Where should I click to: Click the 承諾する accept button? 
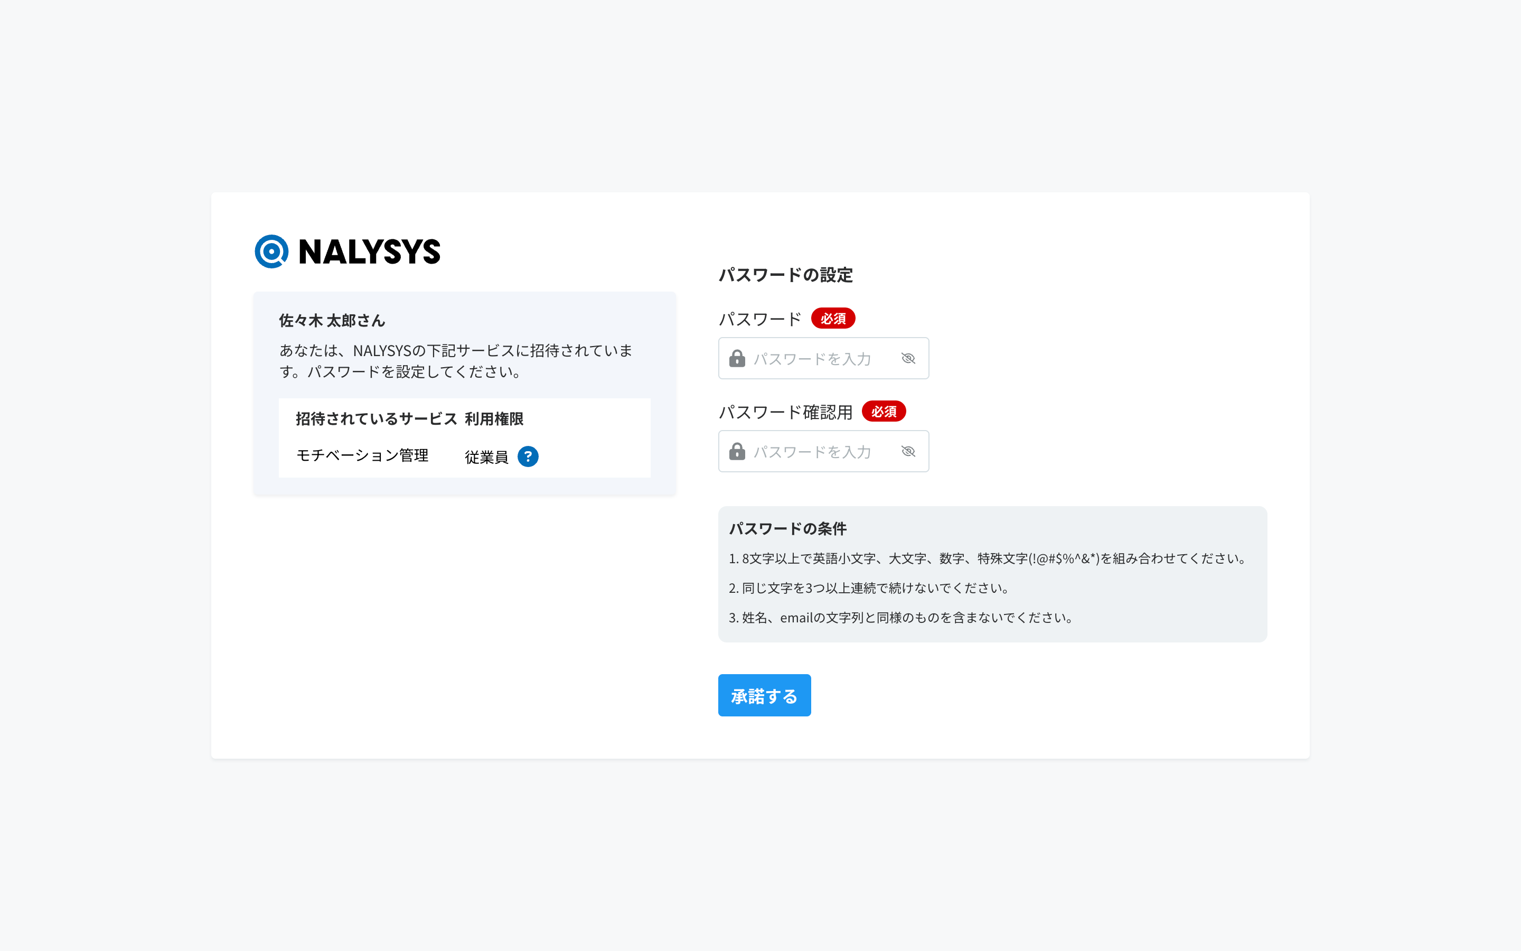pyautogui.click(x=764, y=695)
